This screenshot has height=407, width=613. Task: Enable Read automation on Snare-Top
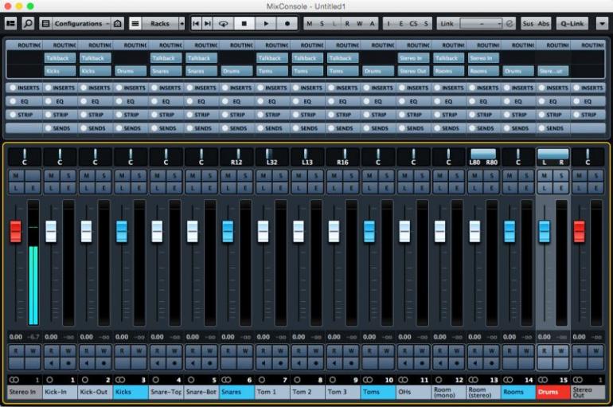pos(157,350)
